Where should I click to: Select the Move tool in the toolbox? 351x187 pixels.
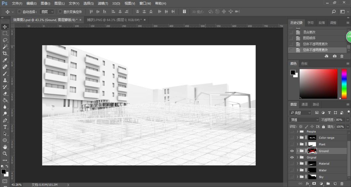(5, 27)
